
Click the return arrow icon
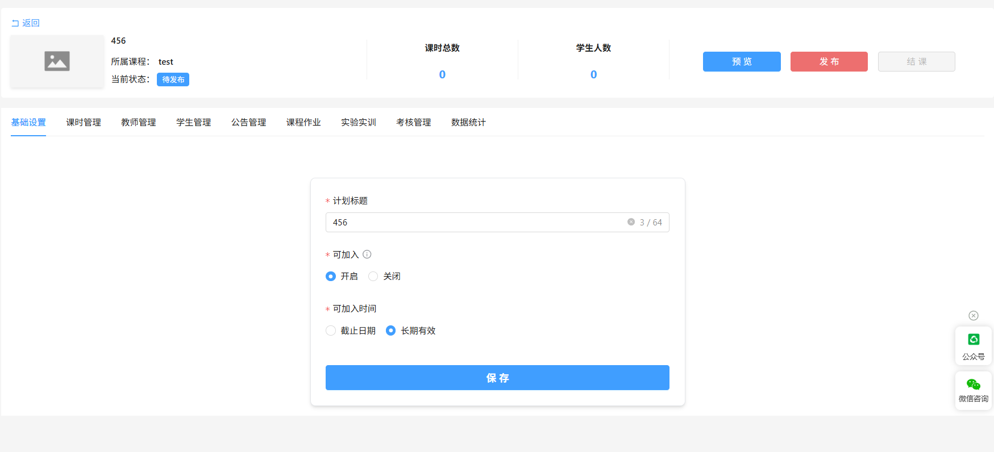[x=15, y=23]
